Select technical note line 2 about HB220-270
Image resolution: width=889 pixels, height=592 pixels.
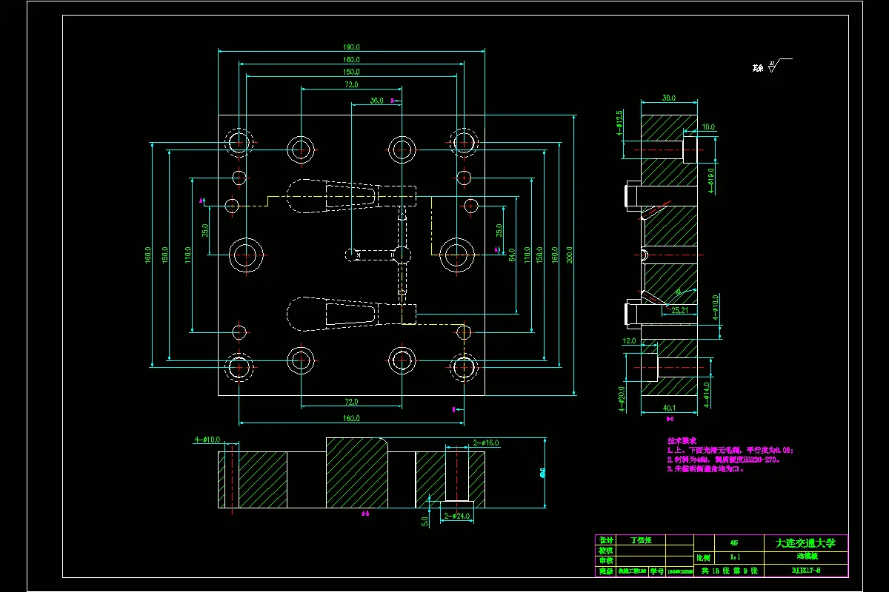[724, 459]
